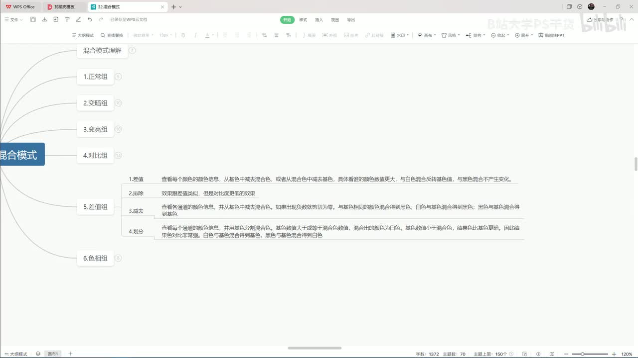Click the save icon in top toolbar
The width and height of the screenshot is (638, 358).
pos(33,19)
